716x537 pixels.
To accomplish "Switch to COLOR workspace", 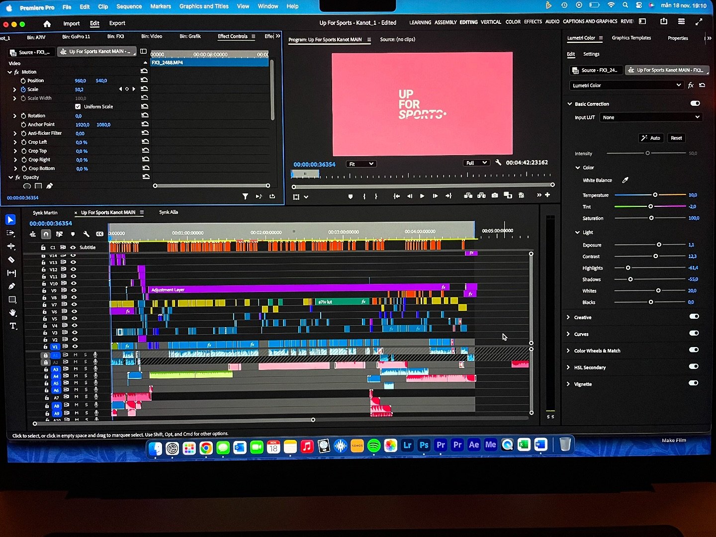I will point(513,22).
